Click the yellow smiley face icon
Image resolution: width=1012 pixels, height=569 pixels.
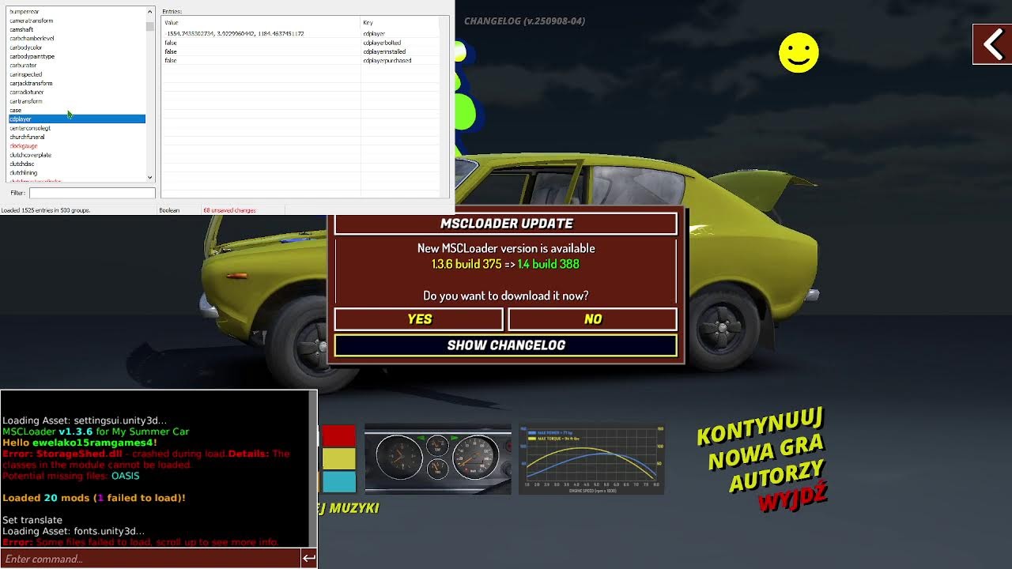(x=799, y=53)
